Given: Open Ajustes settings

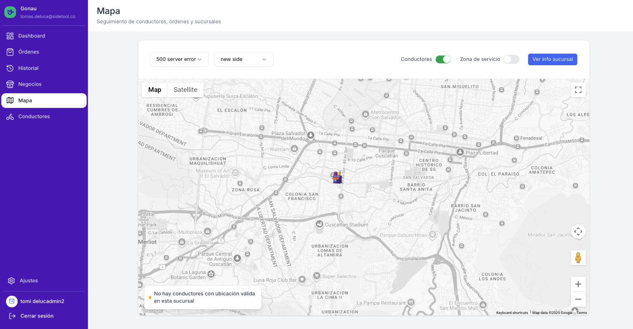Looking at the screenshot, I should coord(44,281).
